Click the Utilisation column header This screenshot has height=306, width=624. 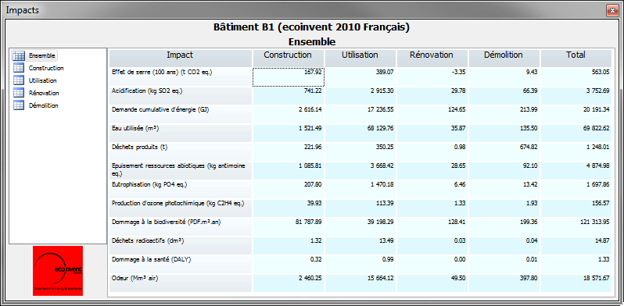pyautogui.click(x=360, y=58)
